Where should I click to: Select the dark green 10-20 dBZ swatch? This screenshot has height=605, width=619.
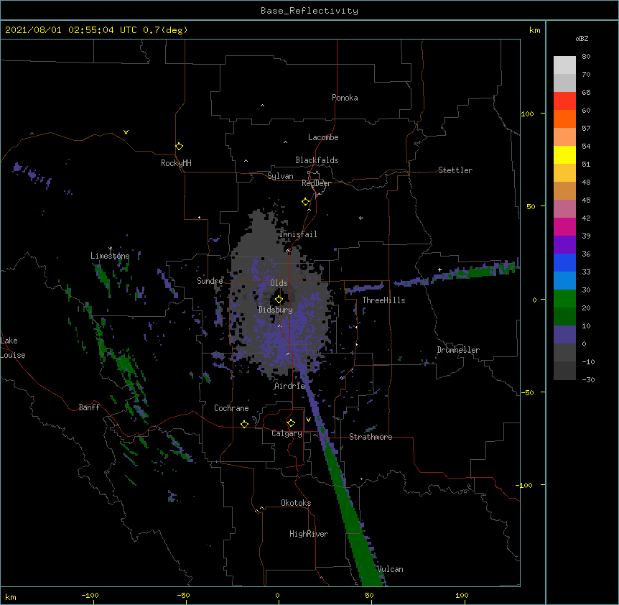(564, 317)
